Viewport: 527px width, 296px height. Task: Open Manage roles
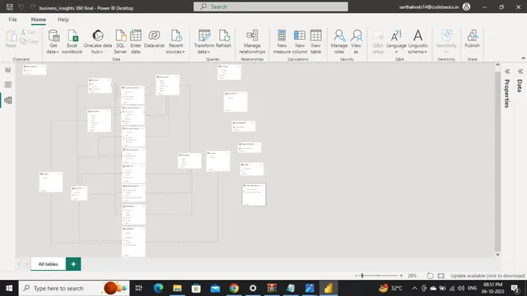[339, 41]
